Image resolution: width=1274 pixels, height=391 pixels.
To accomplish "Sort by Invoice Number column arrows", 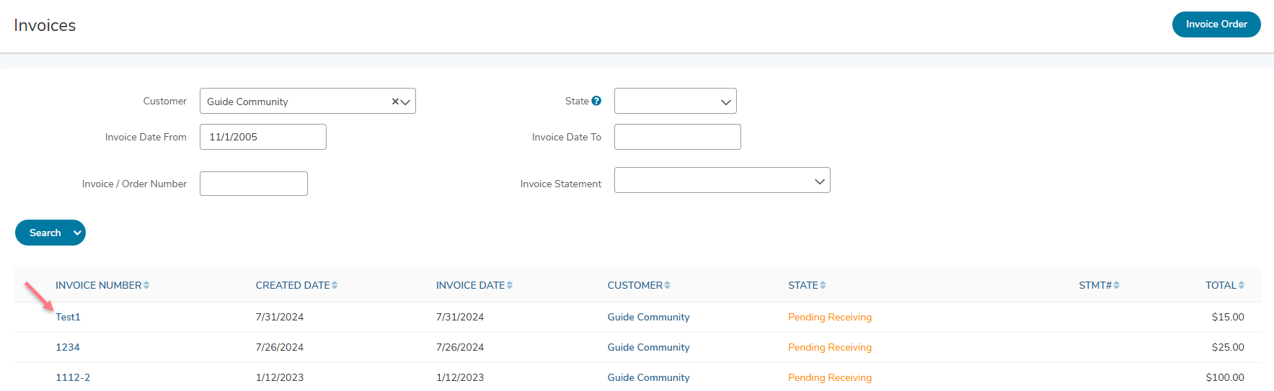I will tap(146, 285).
